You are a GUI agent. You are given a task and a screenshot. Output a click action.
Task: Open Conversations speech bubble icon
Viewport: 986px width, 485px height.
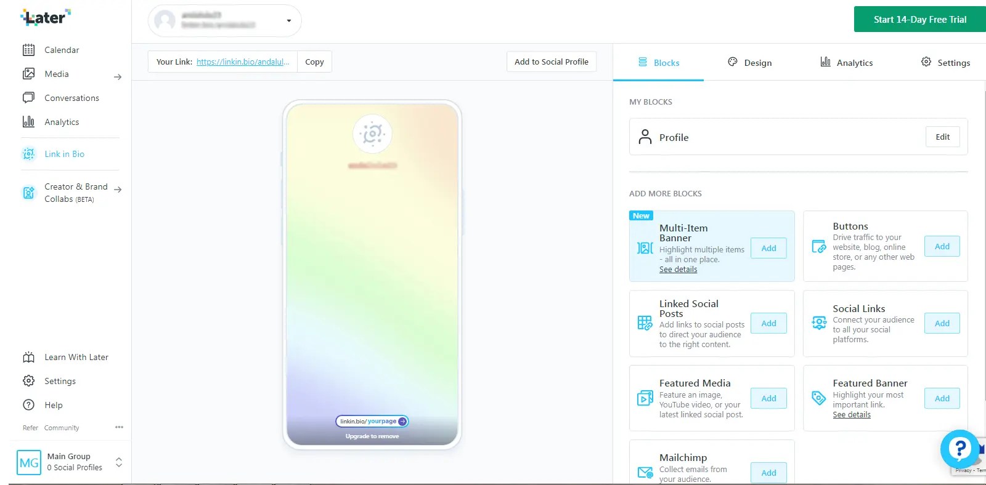click(28, 98)
